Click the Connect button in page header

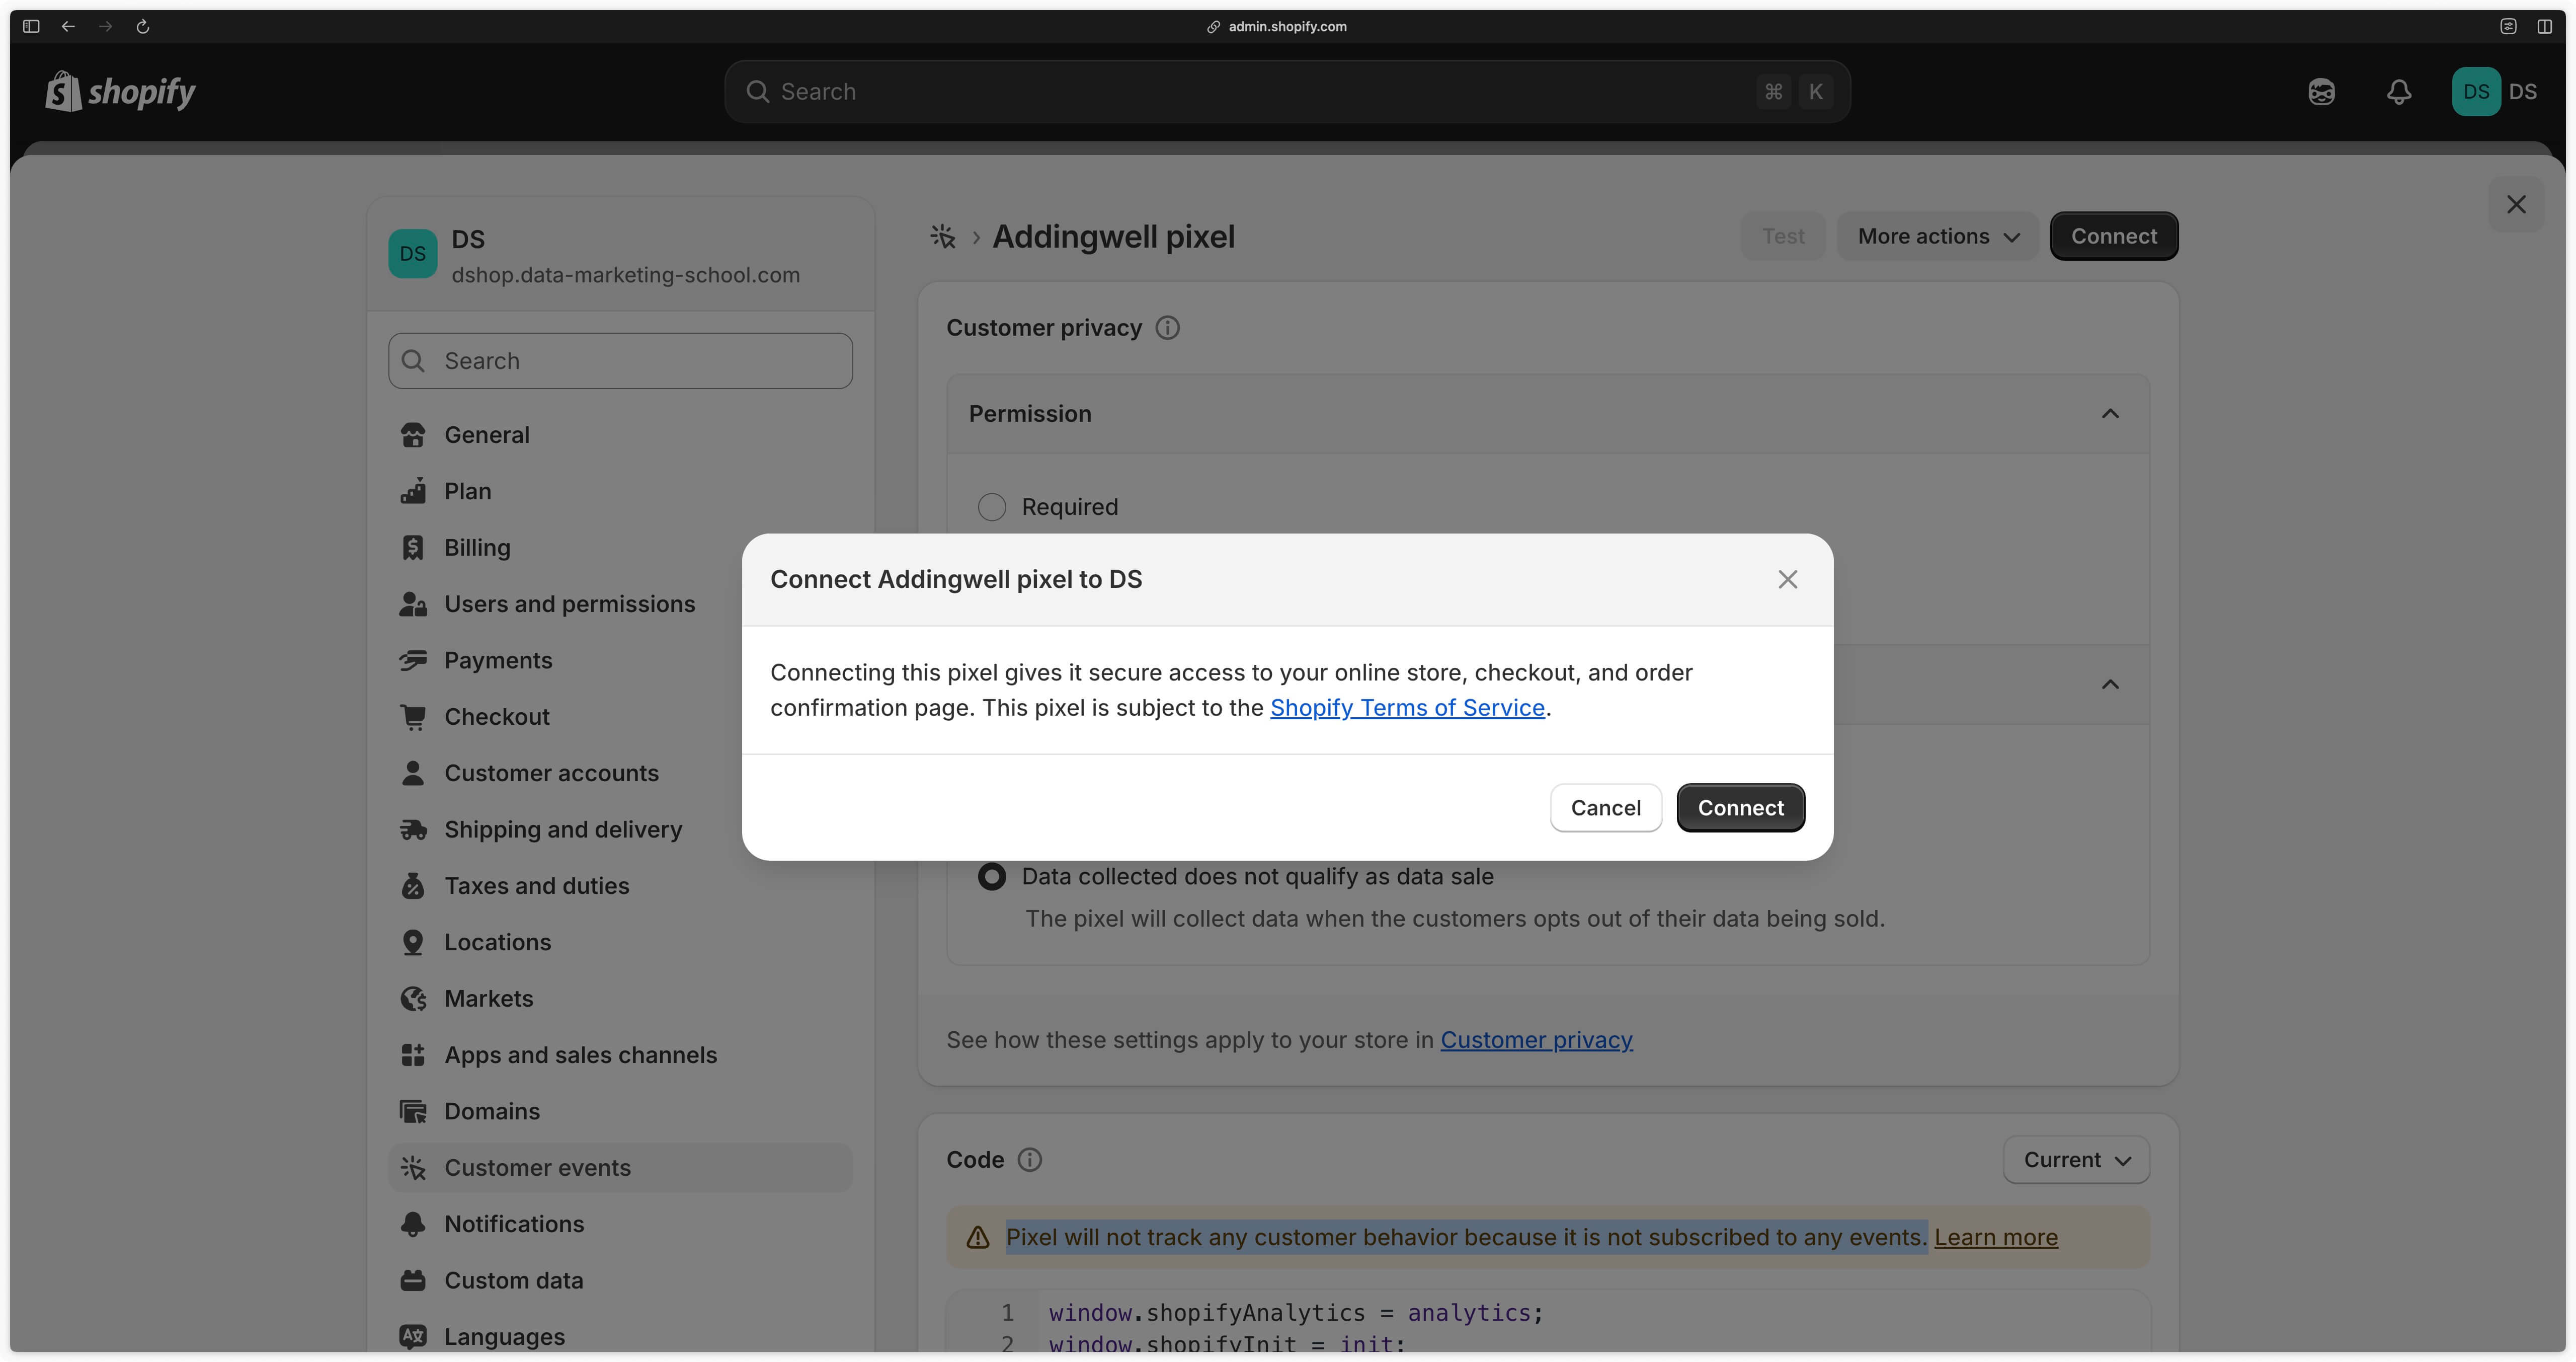pos(2114,236)
